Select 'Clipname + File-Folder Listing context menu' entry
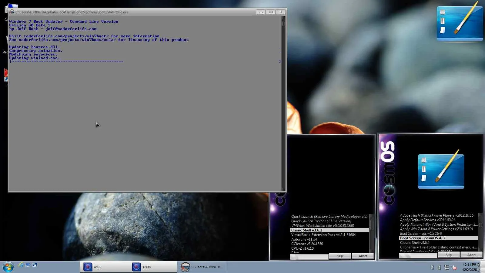The image size is (485, 273). pos(438,247)
